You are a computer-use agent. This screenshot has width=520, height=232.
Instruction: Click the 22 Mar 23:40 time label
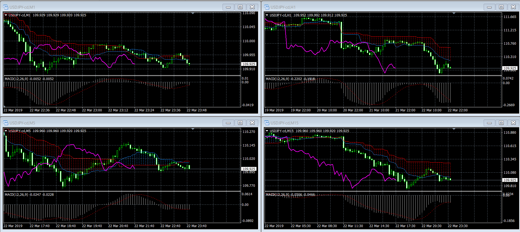click(196, 226)
